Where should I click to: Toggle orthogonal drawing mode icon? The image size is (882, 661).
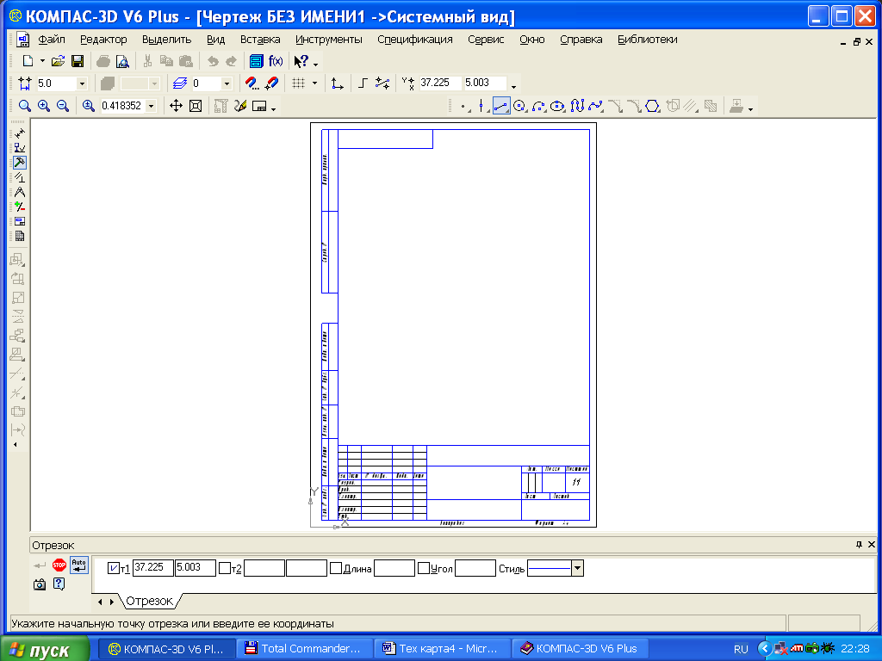coord(363,83)
